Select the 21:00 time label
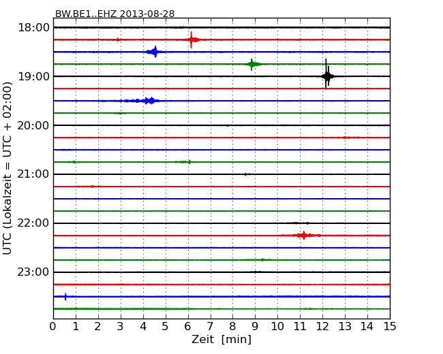 pos(33,174)
